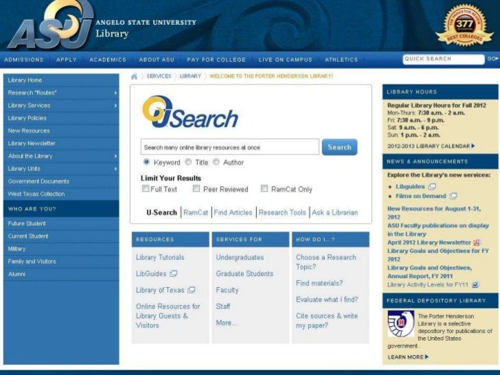Expand the Library Services submenu arrow
The image size is (500, 375).
[115, 106]
